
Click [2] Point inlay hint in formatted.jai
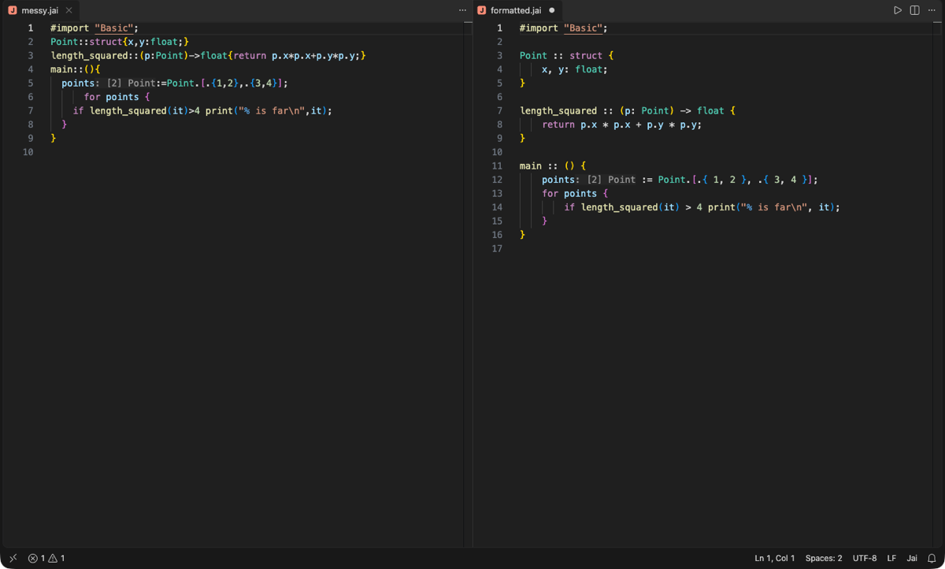611,180
